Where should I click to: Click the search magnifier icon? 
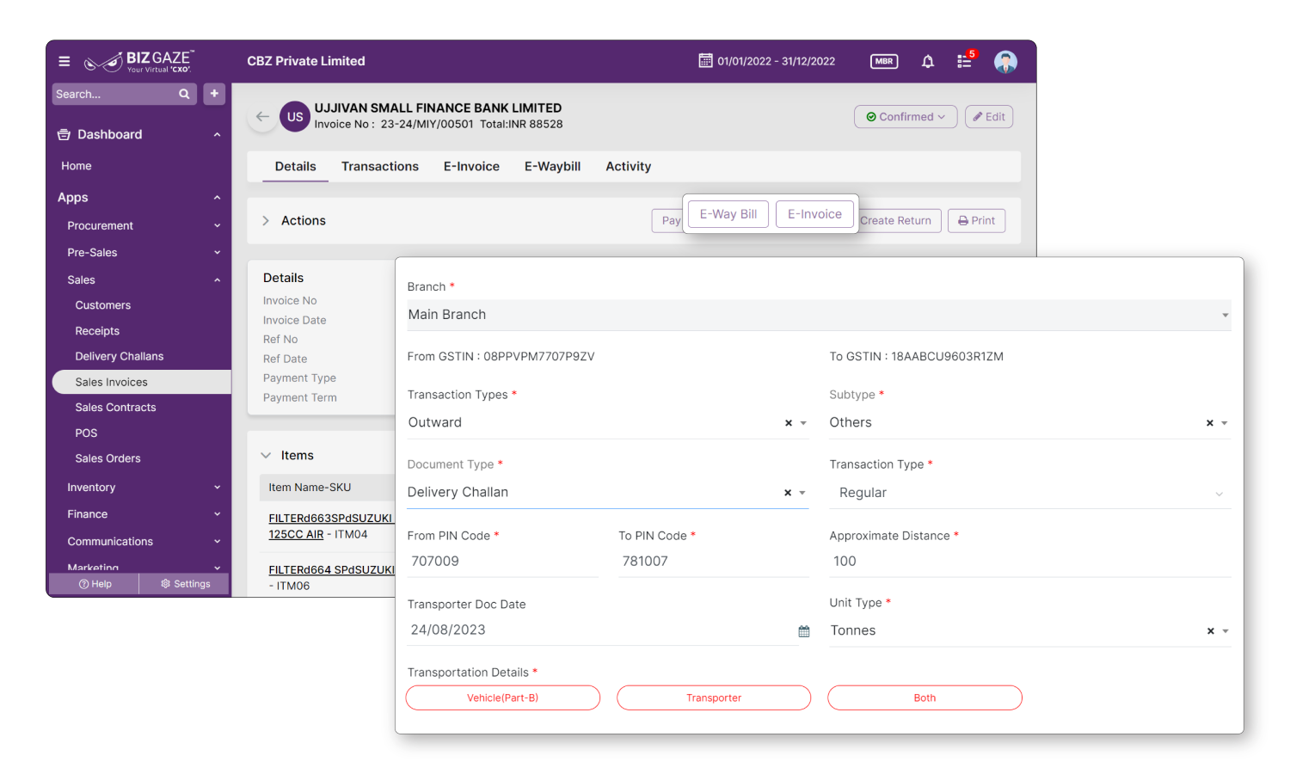pos(184,94)
